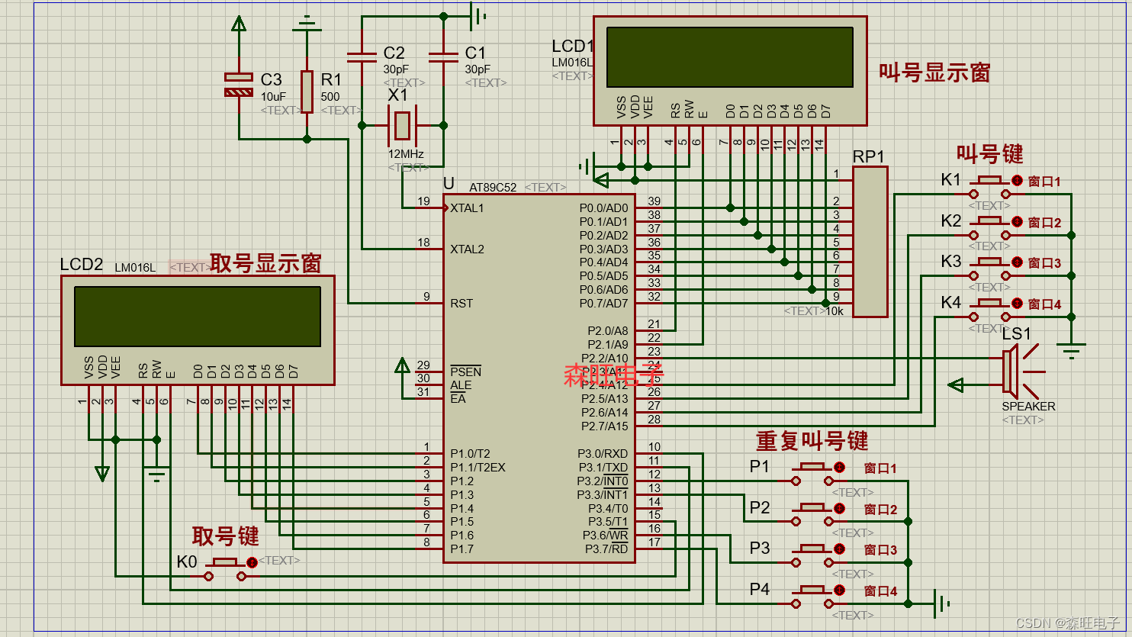Click the '重复叫号键' heading

click(x=812, y=441)
